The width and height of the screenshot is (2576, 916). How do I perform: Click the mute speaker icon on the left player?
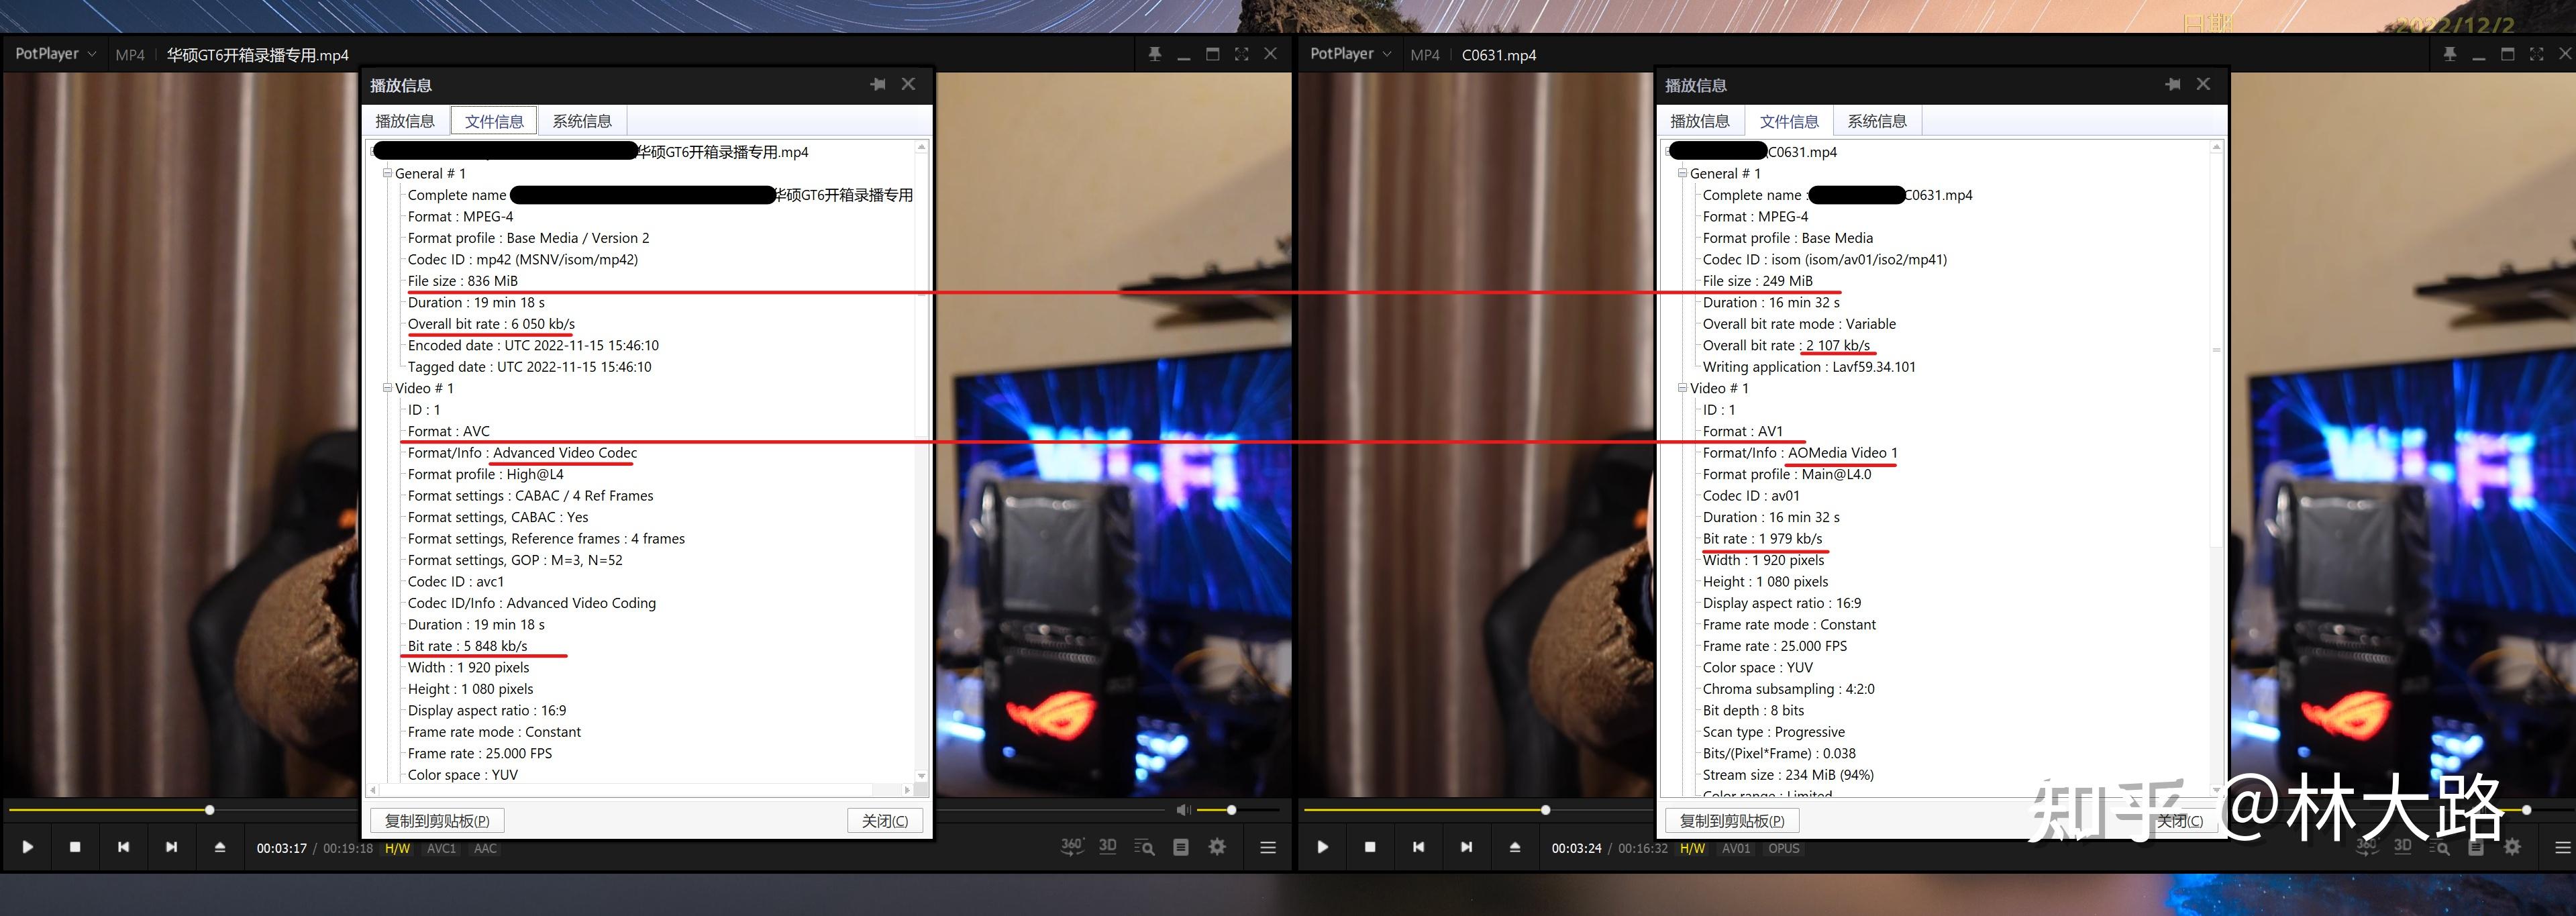pos(1185,809)
